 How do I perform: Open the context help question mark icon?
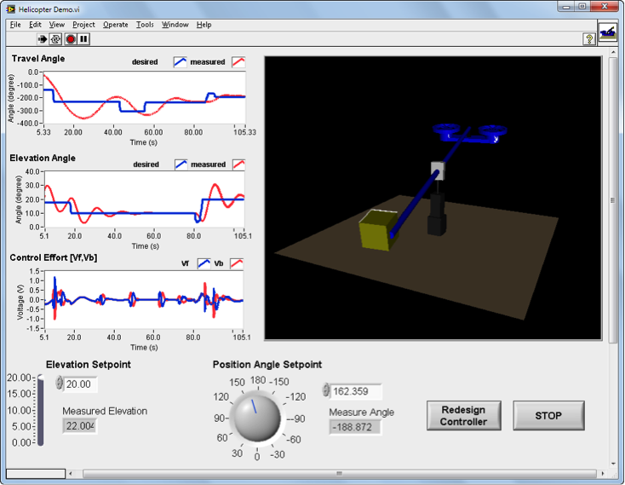[589, 39]
